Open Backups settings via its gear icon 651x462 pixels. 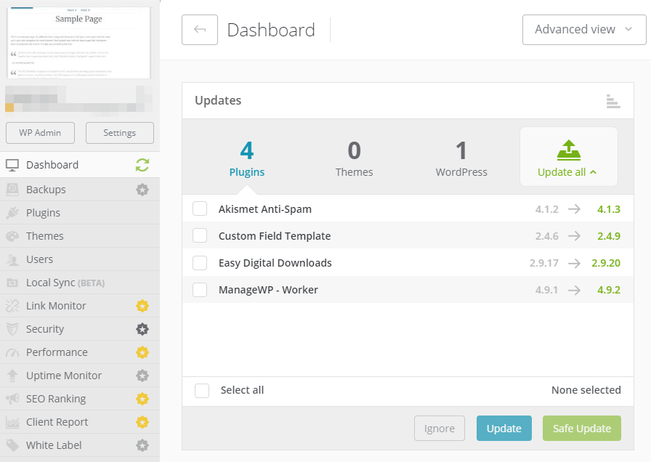click(142, 189)
